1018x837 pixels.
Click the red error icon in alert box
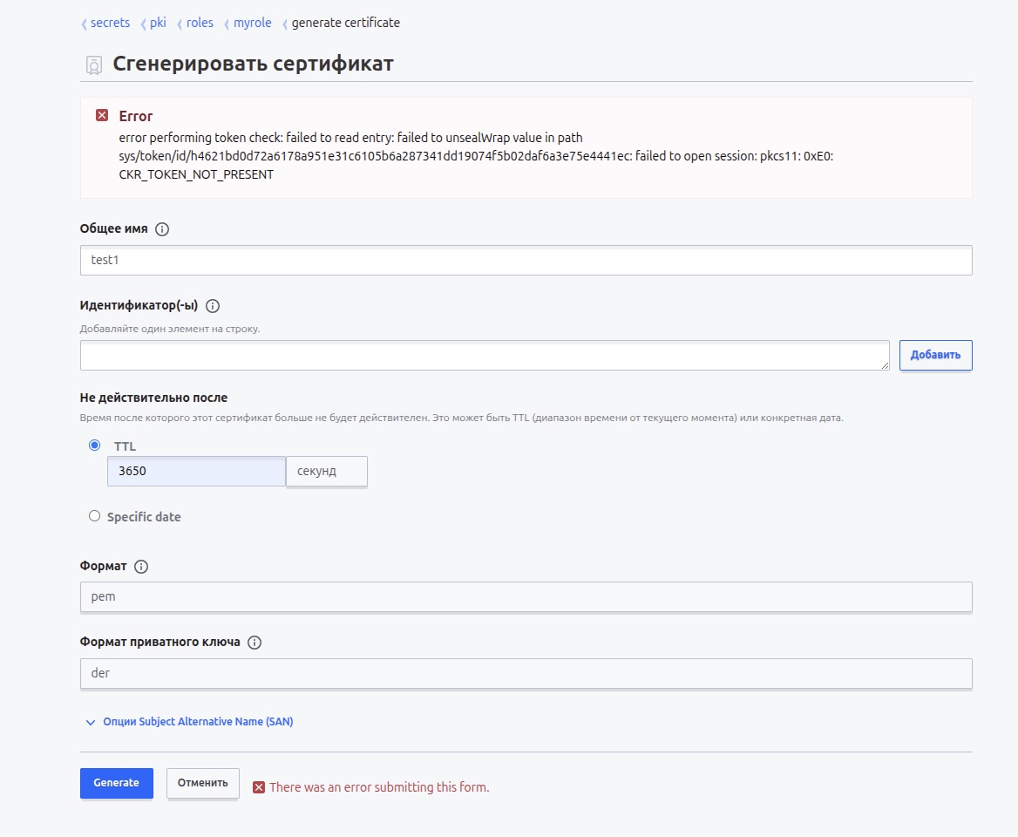coord(102,116)
